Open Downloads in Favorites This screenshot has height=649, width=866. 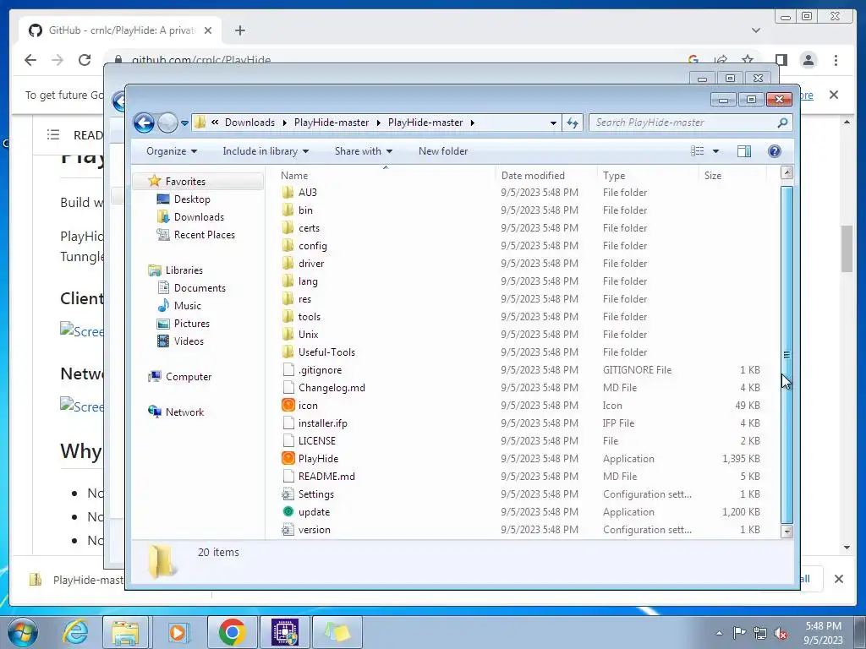pyautogui.click(x=199, y=217)
